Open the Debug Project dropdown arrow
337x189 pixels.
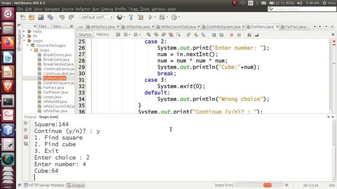tap(167, 17)
